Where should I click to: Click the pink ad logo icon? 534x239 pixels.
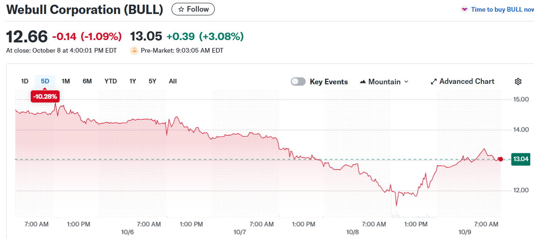click(x=464, y=9)
